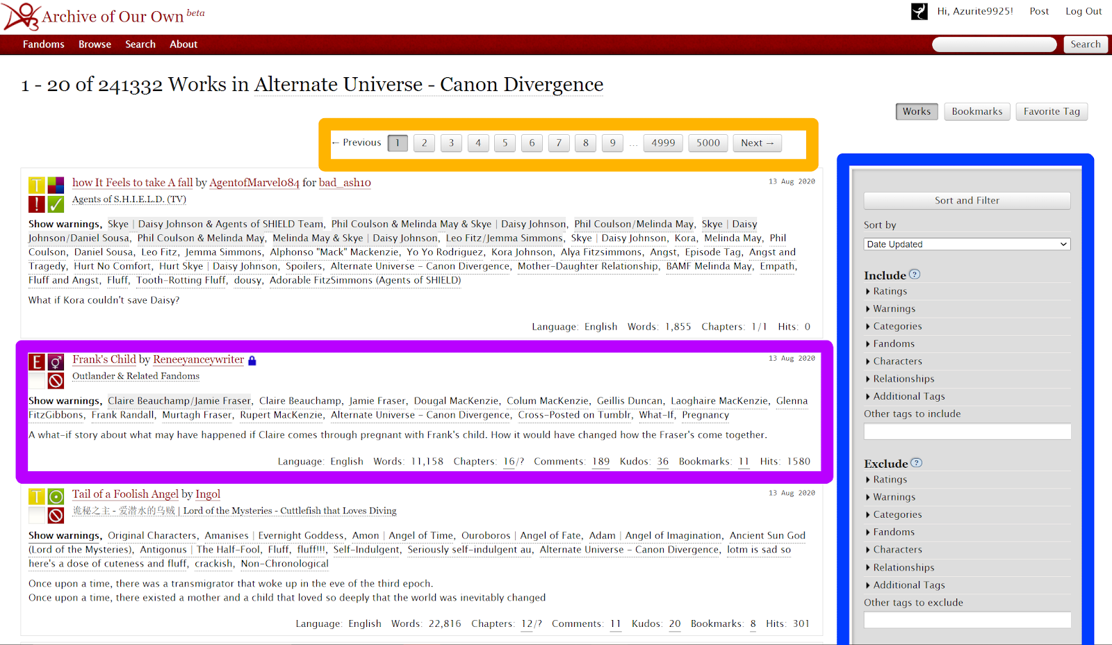Click the Sort and Filter button
The width and height of the screenshot is (1112, 645).
pos(967,201)
